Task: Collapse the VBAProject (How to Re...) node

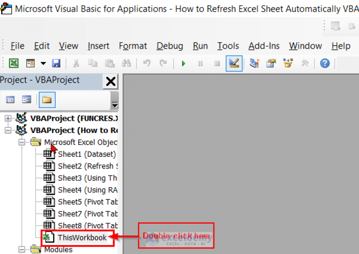Action: [8, 130]
